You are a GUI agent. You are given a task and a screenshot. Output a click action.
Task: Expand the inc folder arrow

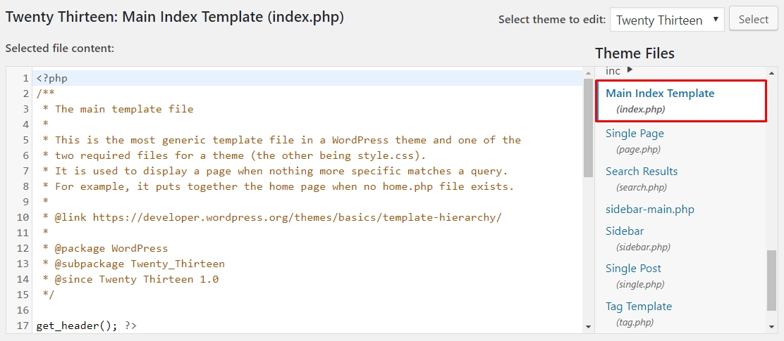(x=630, y=70)
